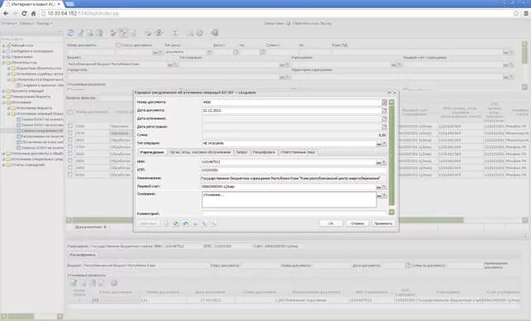
Task: Switch to Орган, осущ. кассовое обслуживание tab
Action: click(x=200, y=152)
